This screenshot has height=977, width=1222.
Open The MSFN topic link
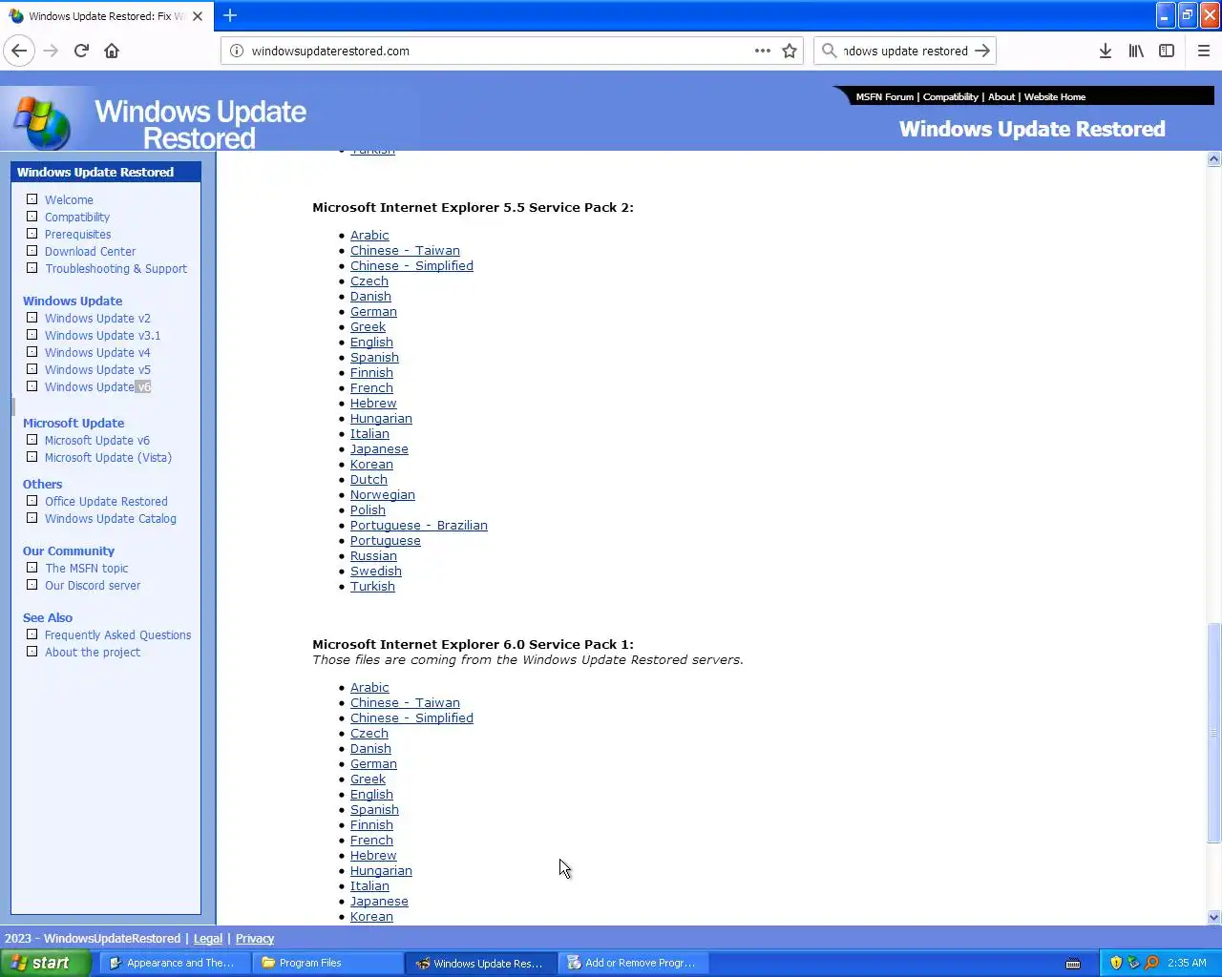pos(86,568)
